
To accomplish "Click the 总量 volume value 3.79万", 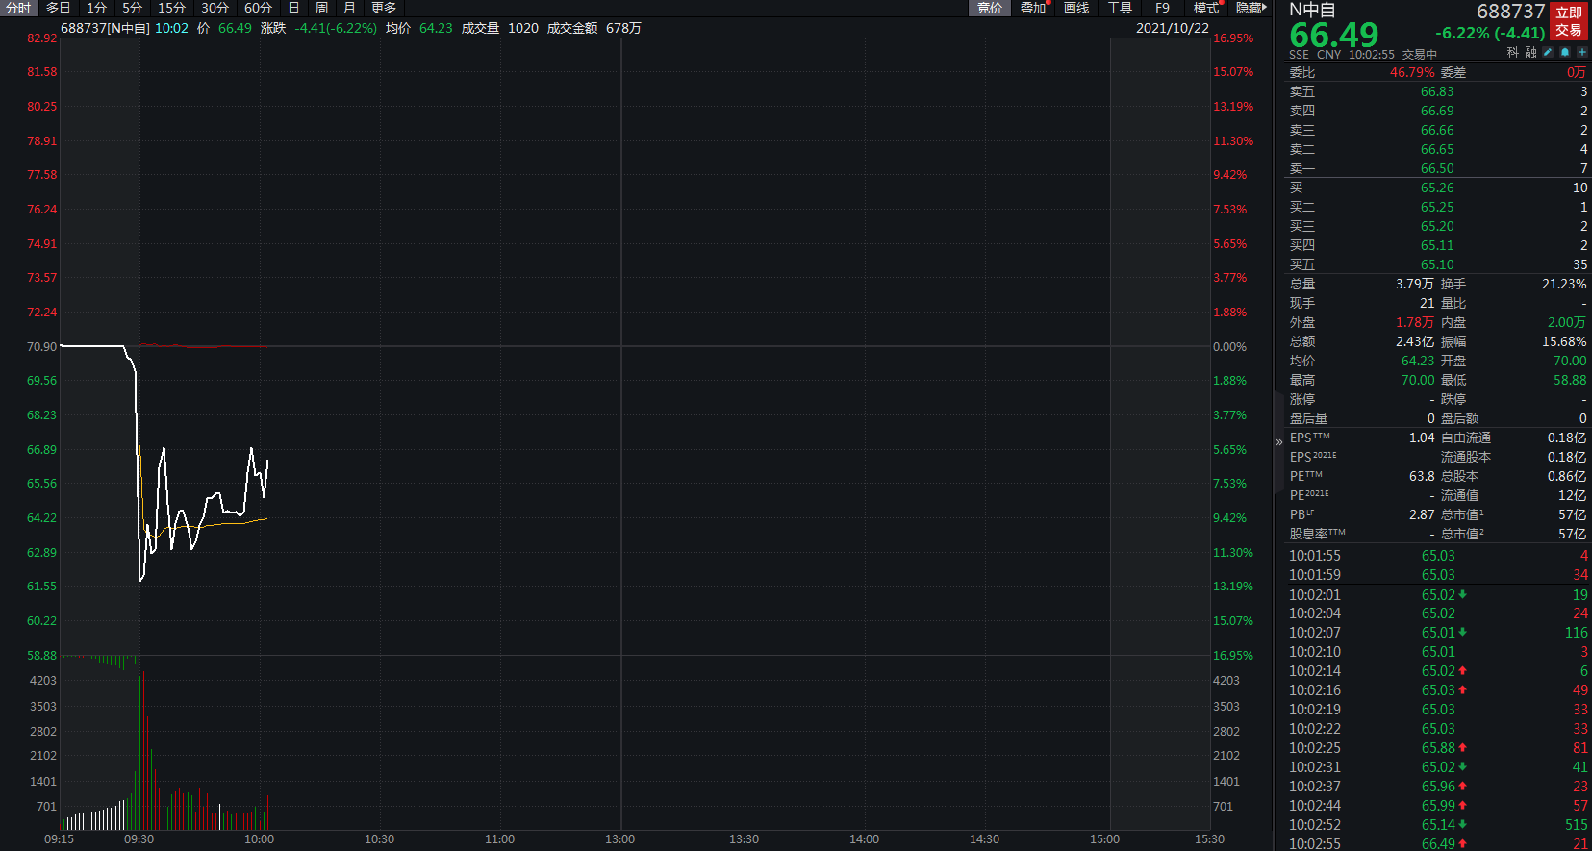I will click(1415, 284).
